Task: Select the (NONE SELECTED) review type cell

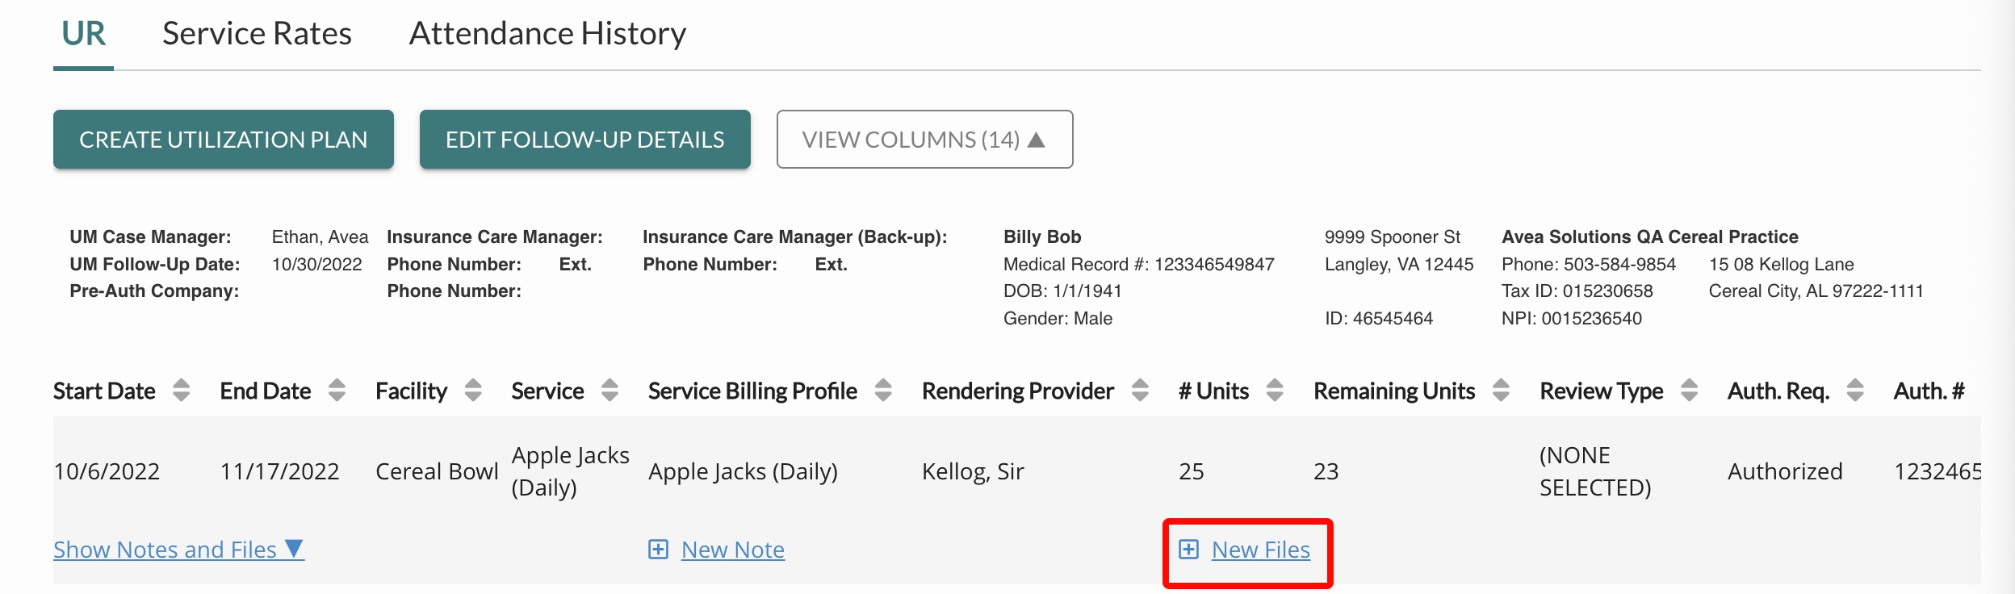Action: point(1595,471)
